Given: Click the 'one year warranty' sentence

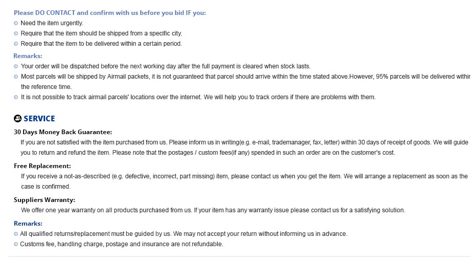Looking at the screenshot, I should [x=213, y=210].
